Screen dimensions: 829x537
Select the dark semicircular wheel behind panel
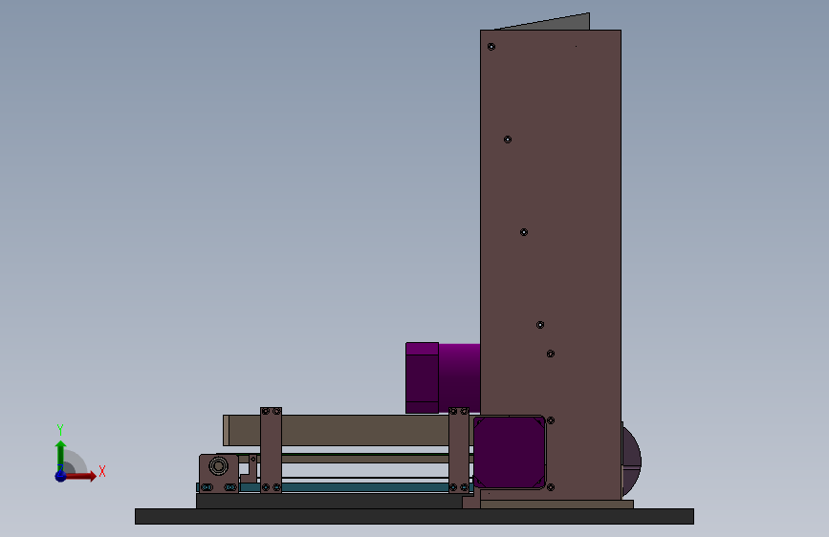[631, 462]
